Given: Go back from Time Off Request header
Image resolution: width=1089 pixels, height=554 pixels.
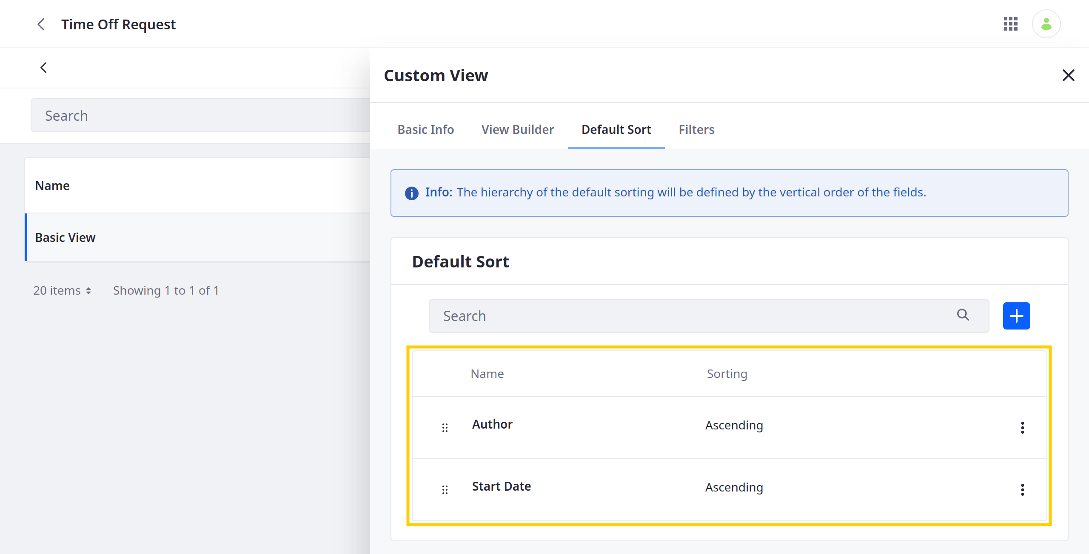Looking at the screenshot, I should click(41, 24).
